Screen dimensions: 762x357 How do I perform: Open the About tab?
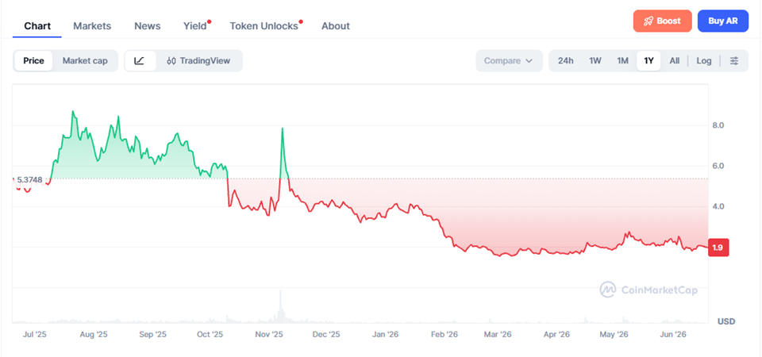[x=335, y=25]
